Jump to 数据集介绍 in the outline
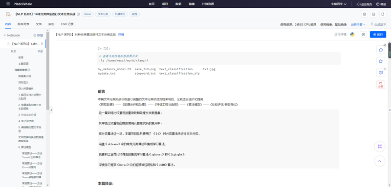The height and width of the screenshot is (187, 391). [24, 76]
